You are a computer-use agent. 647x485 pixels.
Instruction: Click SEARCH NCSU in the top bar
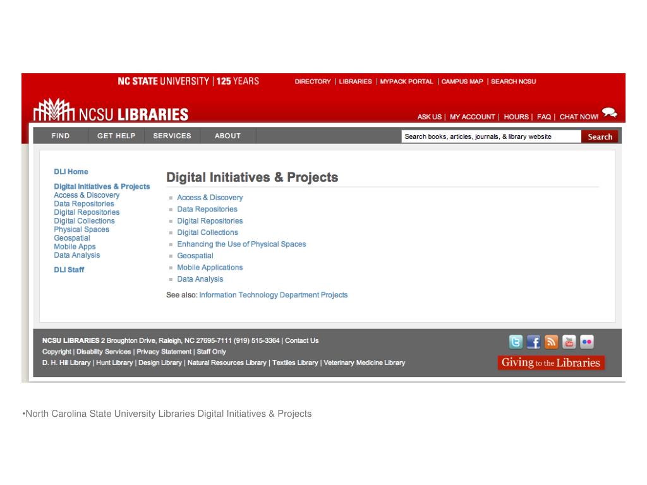click(513, 81)
